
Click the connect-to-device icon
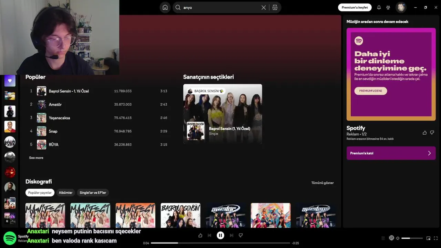pyautogui.click(x=391, y=238)
